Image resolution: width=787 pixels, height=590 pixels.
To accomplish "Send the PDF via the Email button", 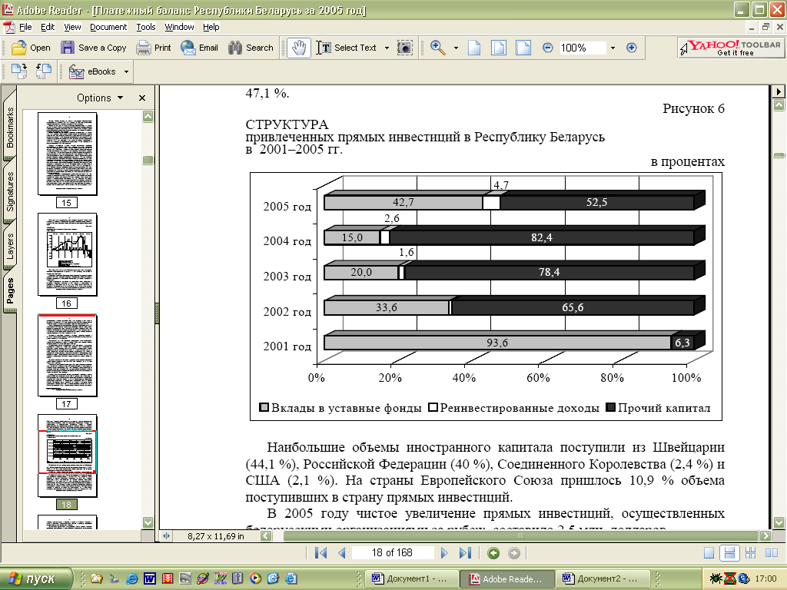I will [x=199, y=48].
